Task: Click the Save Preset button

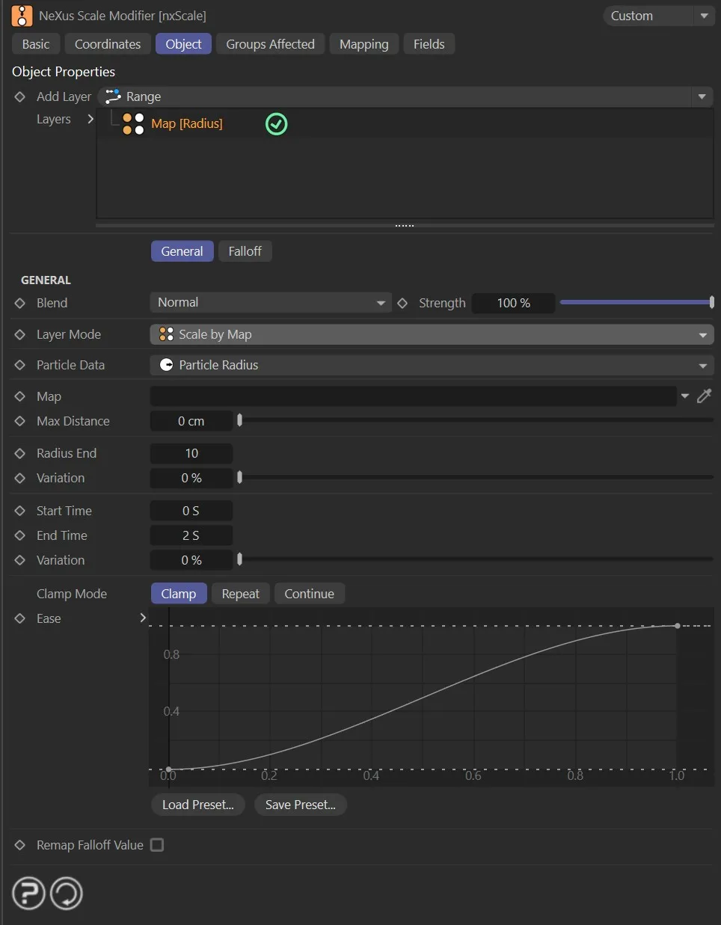Action: coord(300,805)
